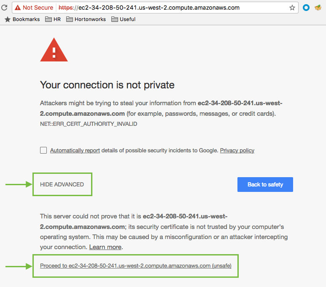
Task: Open the Bookmarks star in bookmarks bar
Action: [x=7, y=19]
